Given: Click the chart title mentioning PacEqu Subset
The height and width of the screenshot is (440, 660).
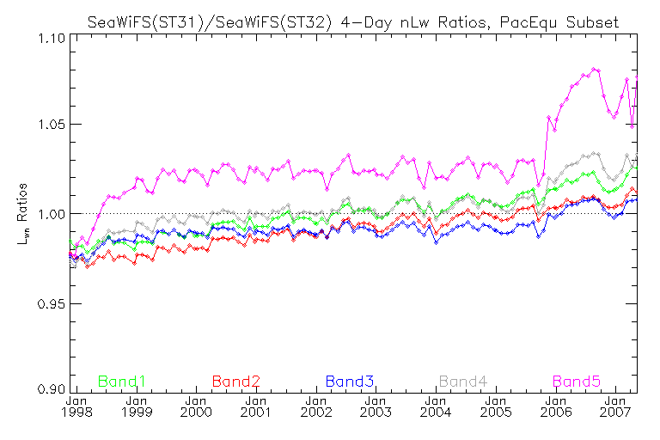Looking at the screenshot, I should click(353, 21).
